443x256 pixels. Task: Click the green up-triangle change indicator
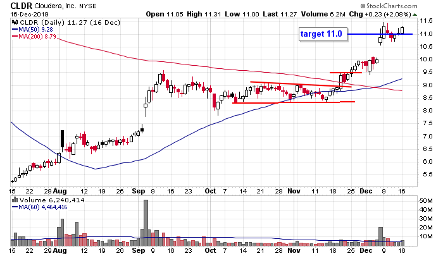415,15
